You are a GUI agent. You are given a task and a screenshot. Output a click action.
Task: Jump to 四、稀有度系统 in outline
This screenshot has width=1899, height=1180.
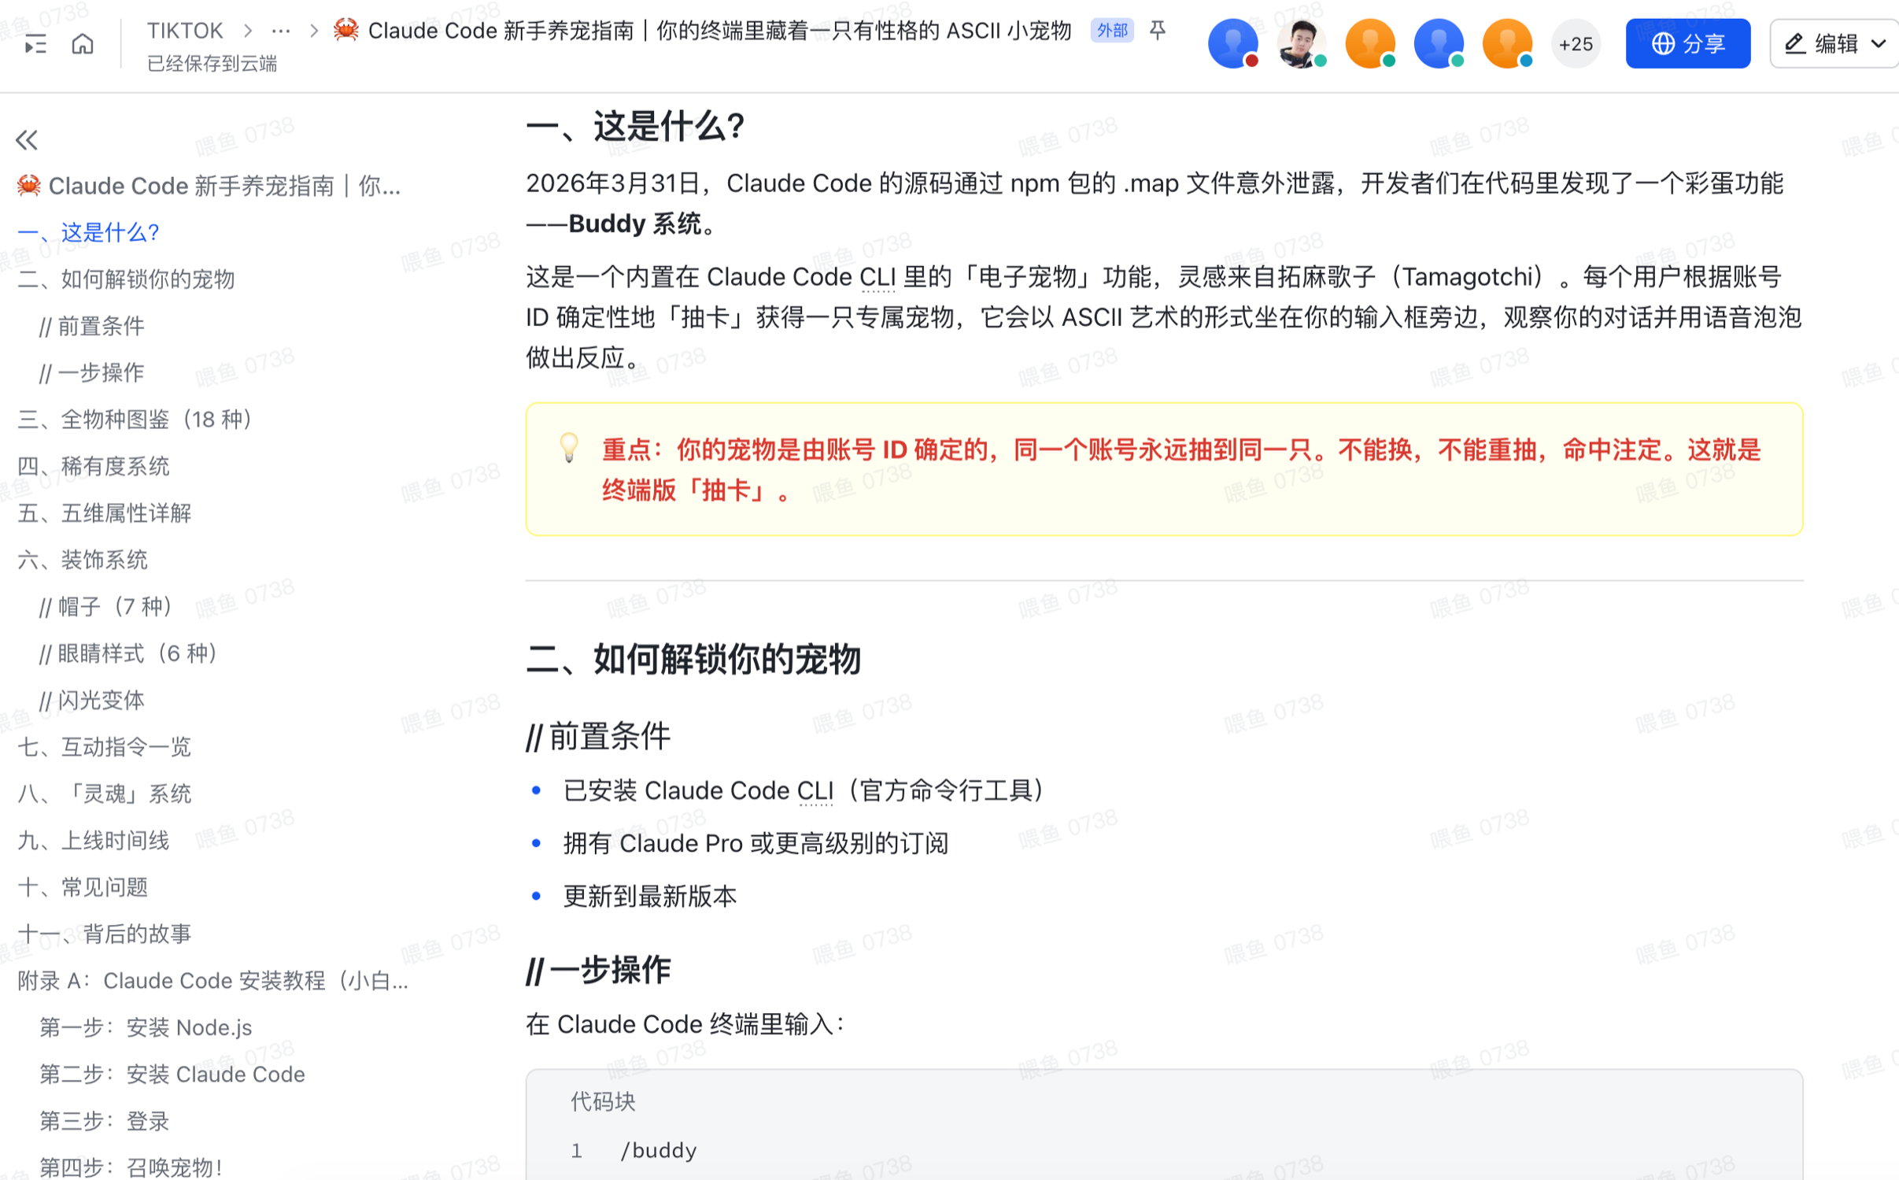(94, 466)
